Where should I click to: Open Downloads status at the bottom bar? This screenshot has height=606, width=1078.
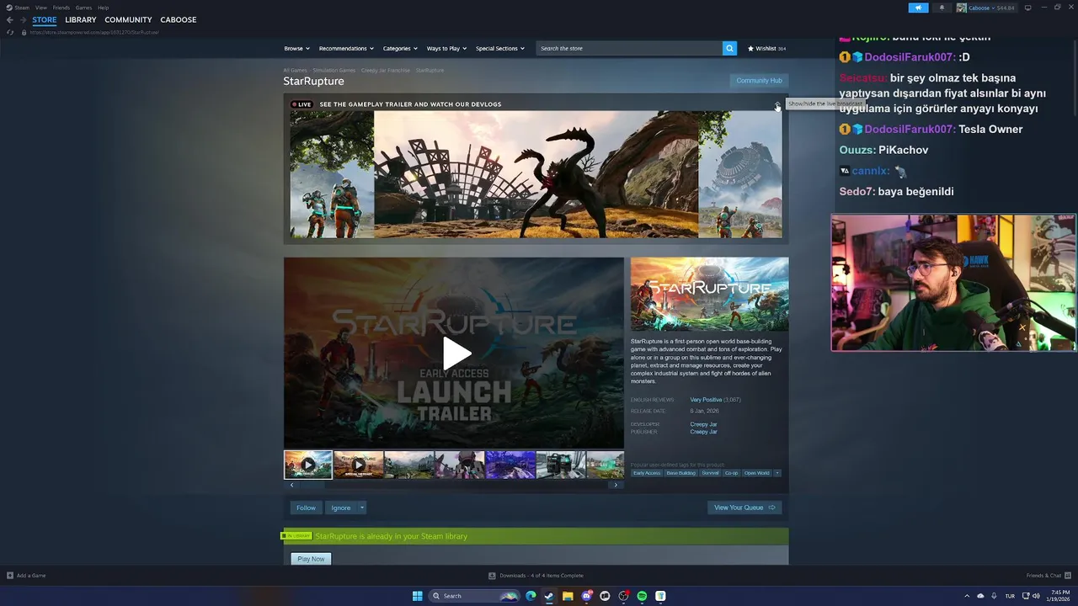536,576
